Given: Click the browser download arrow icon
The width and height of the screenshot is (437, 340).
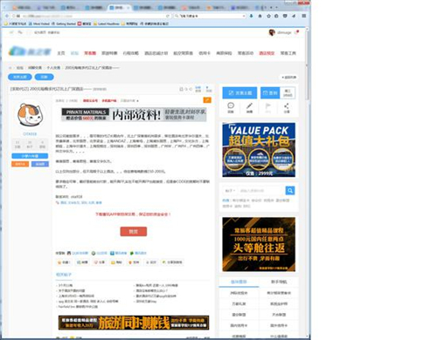Looking at the screenshot, I should pyautogui.click(x=252, y=16).
